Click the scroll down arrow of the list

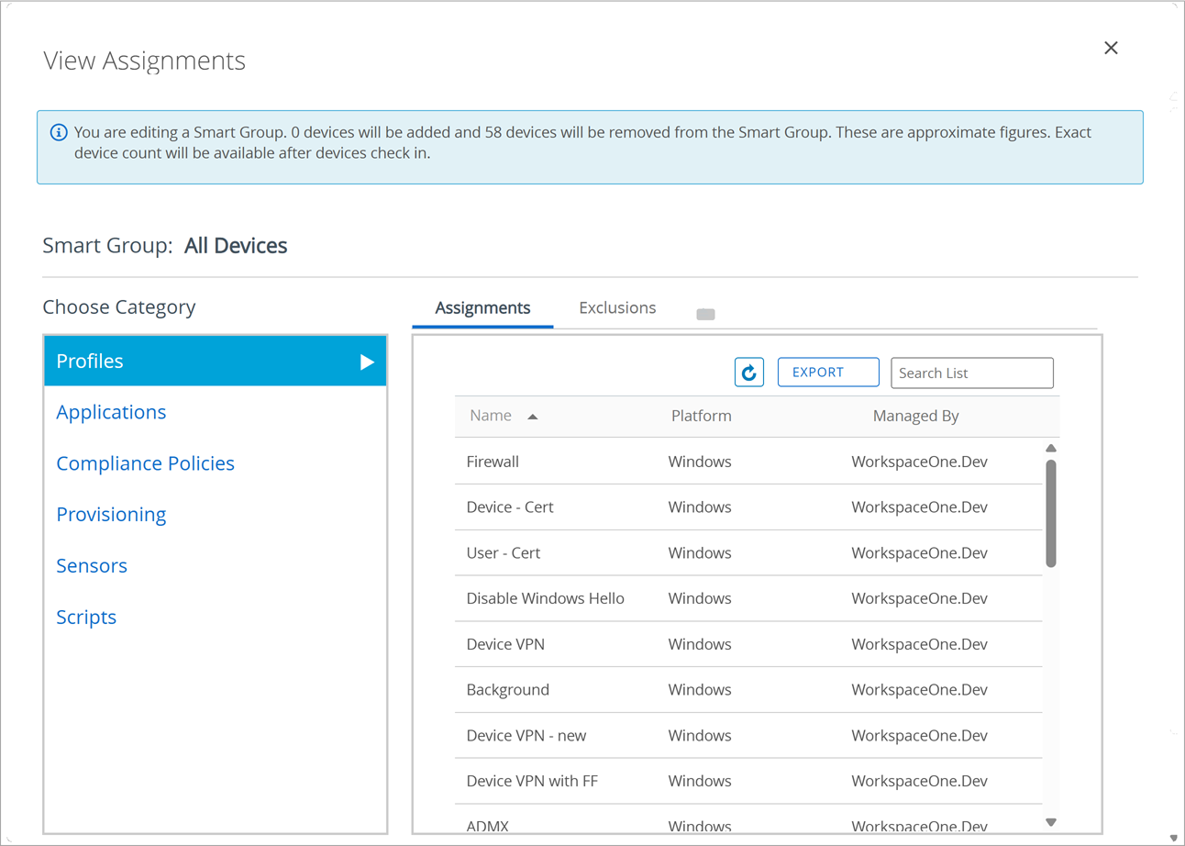click(1051, 822)
